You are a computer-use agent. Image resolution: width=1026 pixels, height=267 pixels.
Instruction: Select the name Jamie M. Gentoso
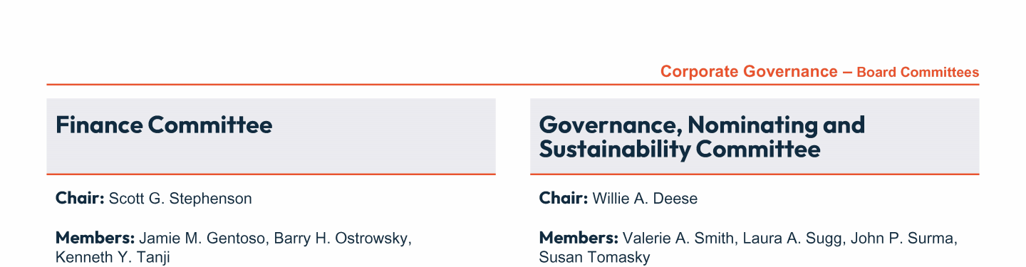click(204, 238)
